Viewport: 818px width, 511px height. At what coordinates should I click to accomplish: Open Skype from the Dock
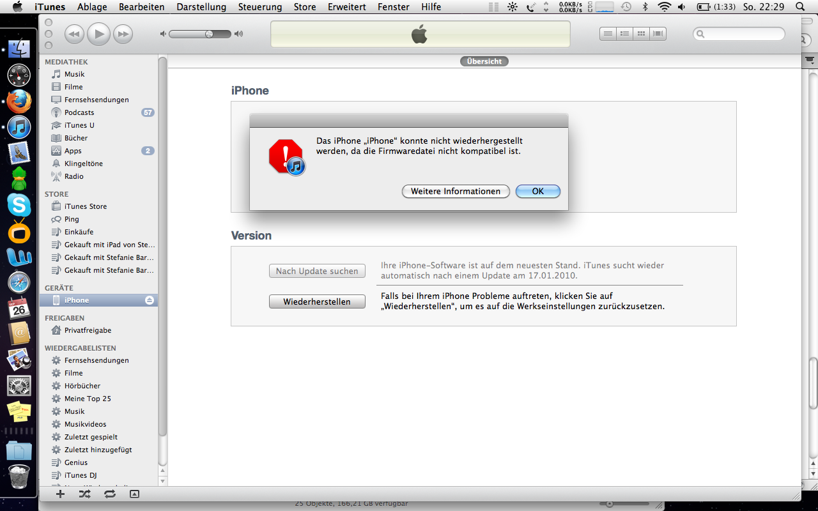point(19,205)
